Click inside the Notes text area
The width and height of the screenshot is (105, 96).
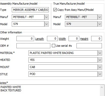click(x=50, y=90)
